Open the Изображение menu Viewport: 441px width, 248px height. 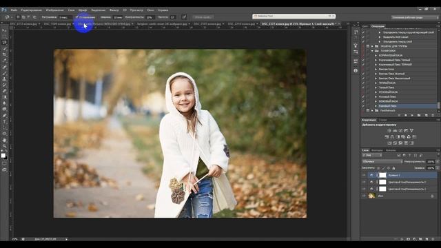[54, 10]
